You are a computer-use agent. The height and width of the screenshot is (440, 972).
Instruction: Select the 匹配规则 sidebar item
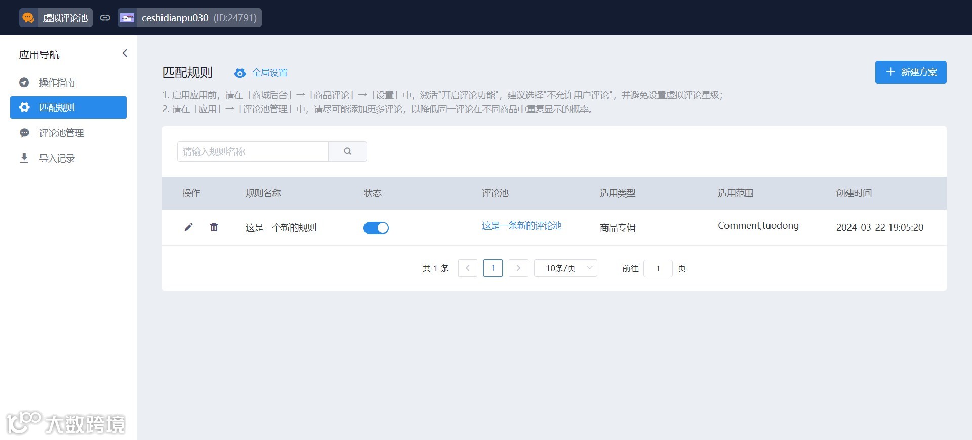(68, 107)
